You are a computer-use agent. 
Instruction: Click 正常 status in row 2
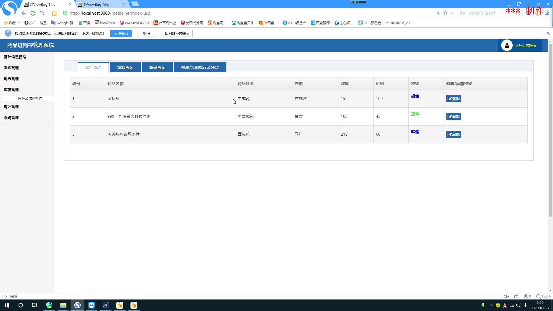click(415, 114)
